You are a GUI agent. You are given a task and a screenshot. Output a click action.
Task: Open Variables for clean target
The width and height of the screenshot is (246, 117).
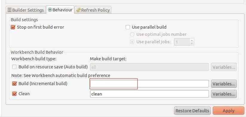pos(224,94)
